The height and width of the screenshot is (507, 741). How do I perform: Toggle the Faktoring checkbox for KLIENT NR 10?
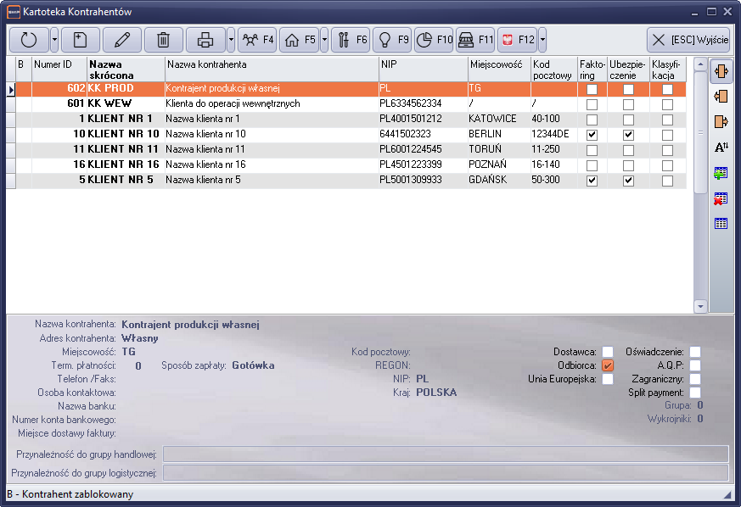click(592, 134)
